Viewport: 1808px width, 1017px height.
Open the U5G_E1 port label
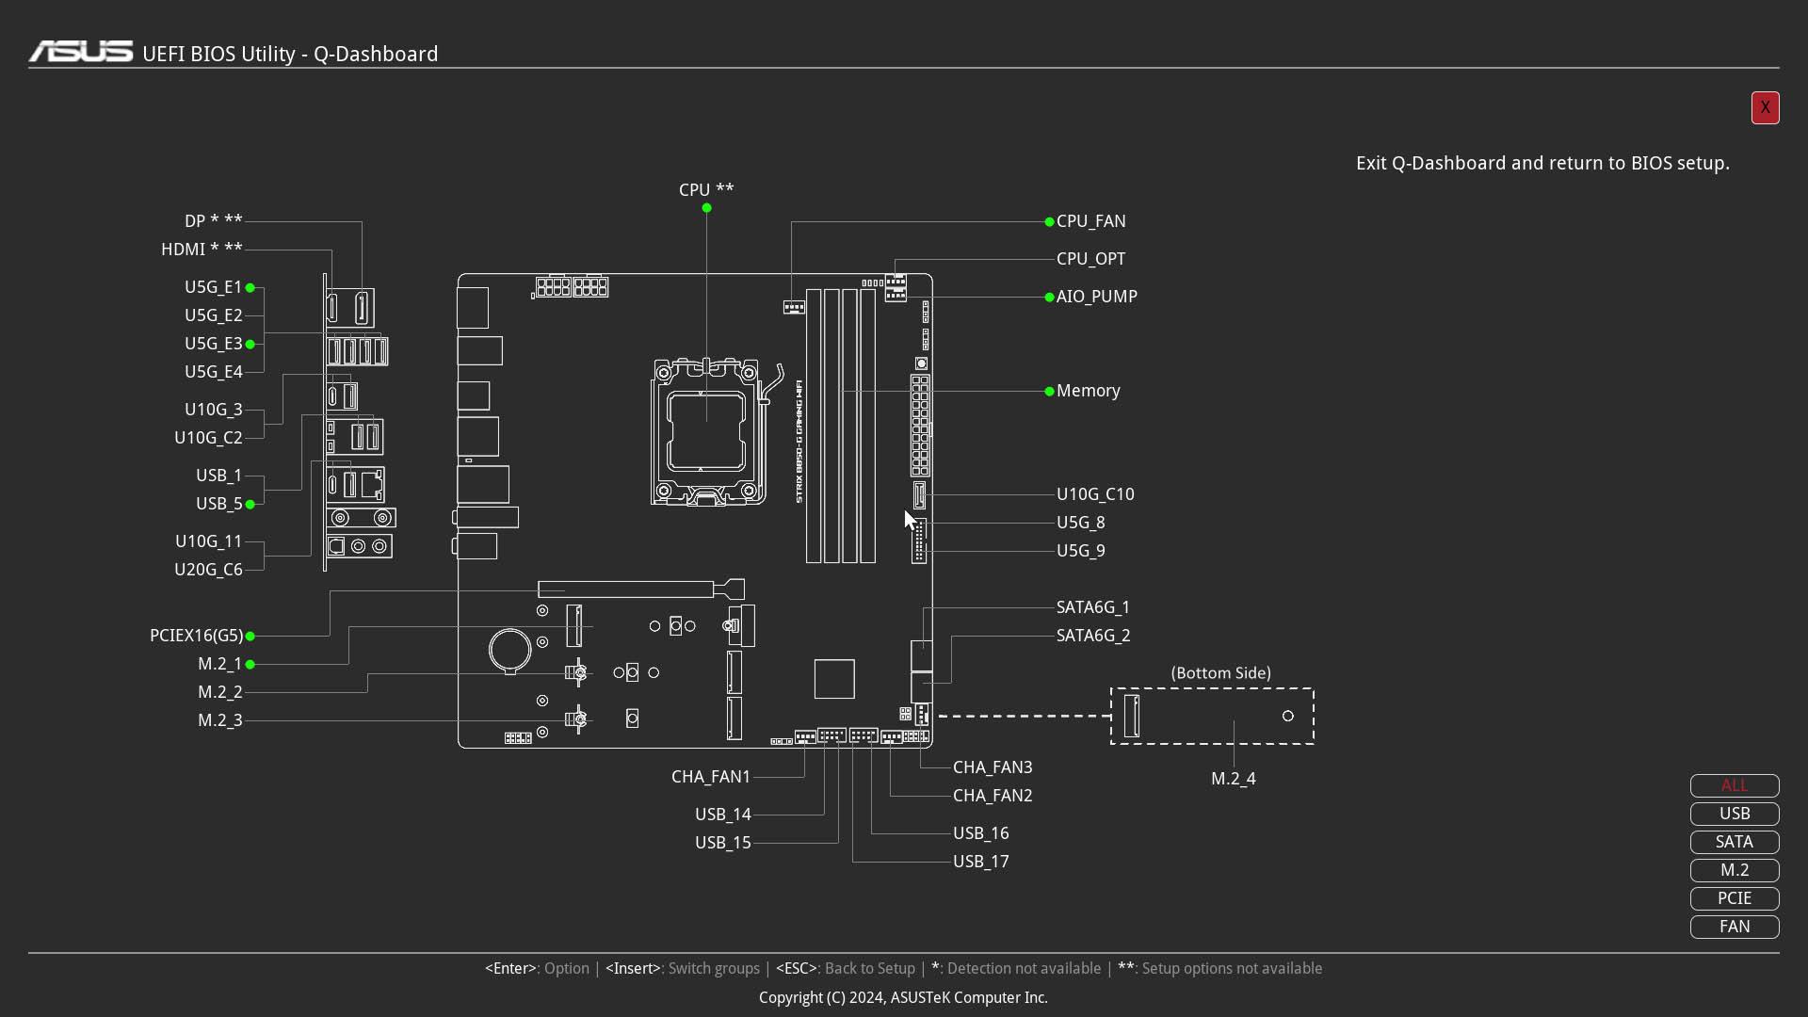[x=214, y=287]
